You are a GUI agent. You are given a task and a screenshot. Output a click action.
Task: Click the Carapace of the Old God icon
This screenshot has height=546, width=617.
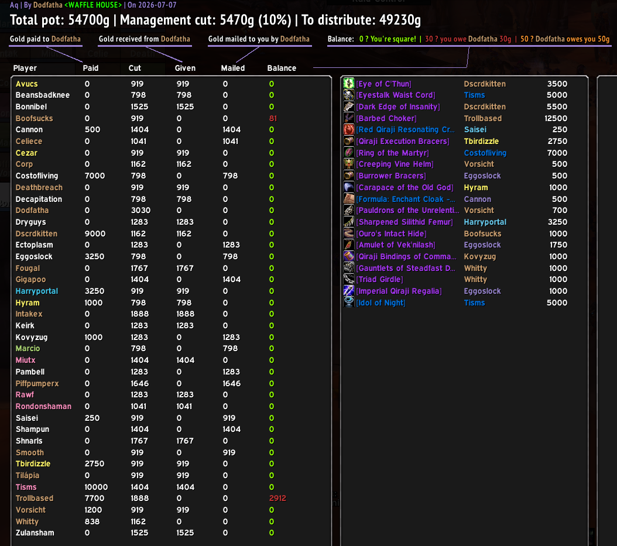point(349,187)
